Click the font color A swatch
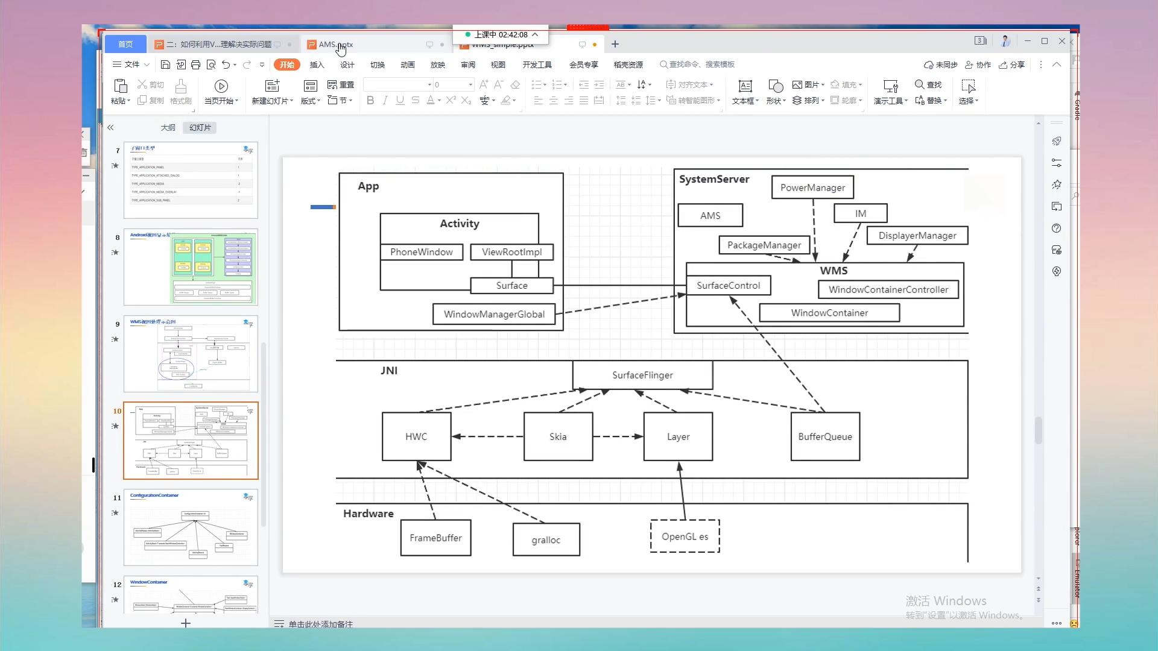1158x651 pixels. (x=431, y=101)
